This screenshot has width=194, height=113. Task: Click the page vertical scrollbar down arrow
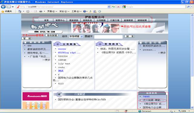tap(192, 108)
